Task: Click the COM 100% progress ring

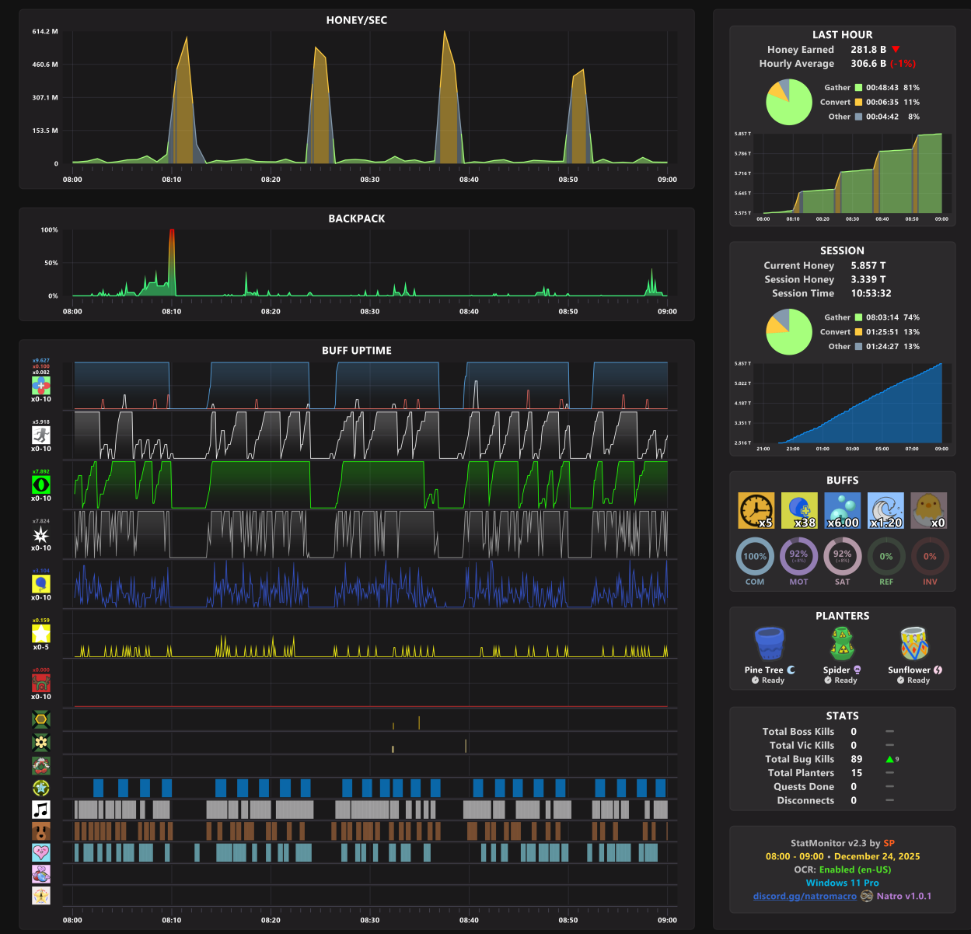Action: [755, 556]
